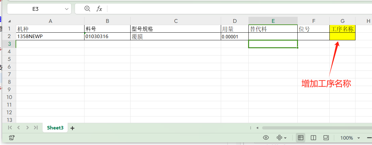The height and width of the screenshot is (145, 372).
Task: Open the 100% zoom level dropdown
Action: click(x=359, y=138)
